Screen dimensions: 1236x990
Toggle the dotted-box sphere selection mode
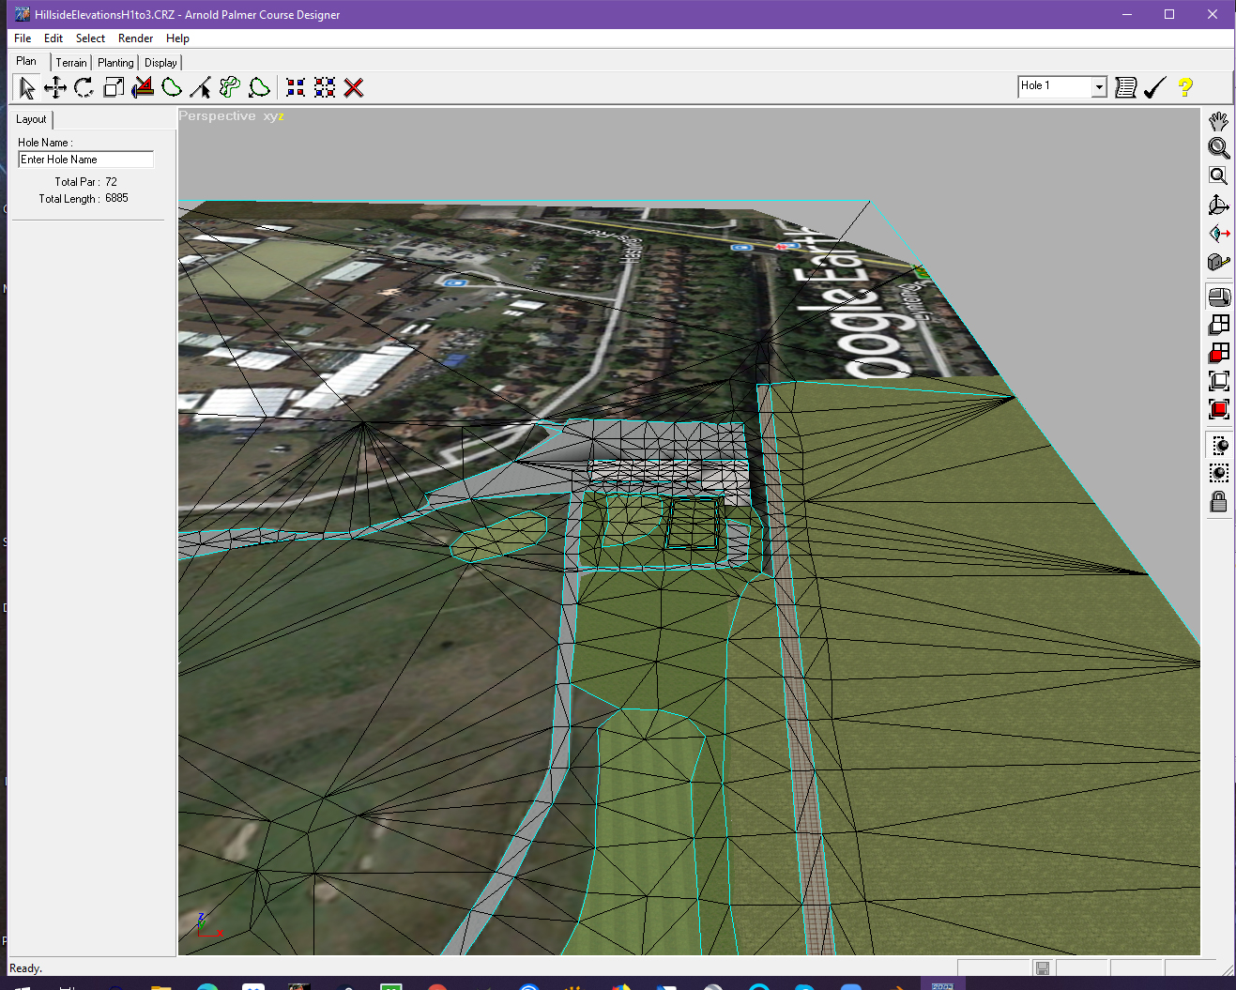click(1219, 474)
